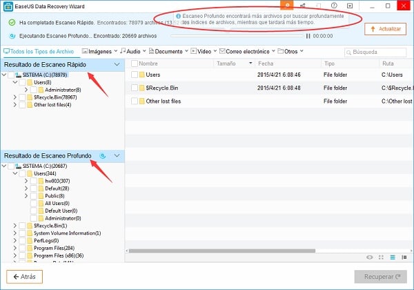Switch to list details view
This screenshot has width=414, height=290.
click(393, 258)
